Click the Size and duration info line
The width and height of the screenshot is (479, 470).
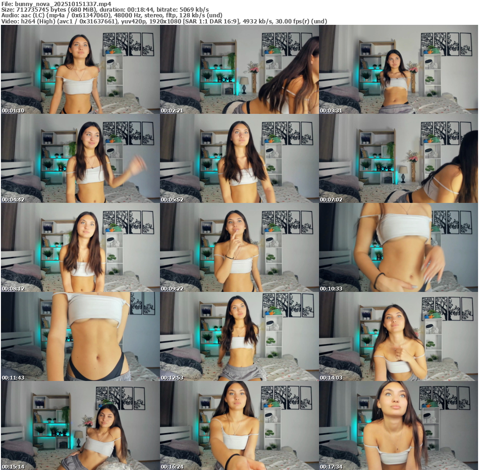[x=105, y=9]
